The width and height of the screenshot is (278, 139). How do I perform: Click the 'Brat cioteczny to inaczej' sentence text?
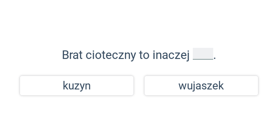pos(126,55)
